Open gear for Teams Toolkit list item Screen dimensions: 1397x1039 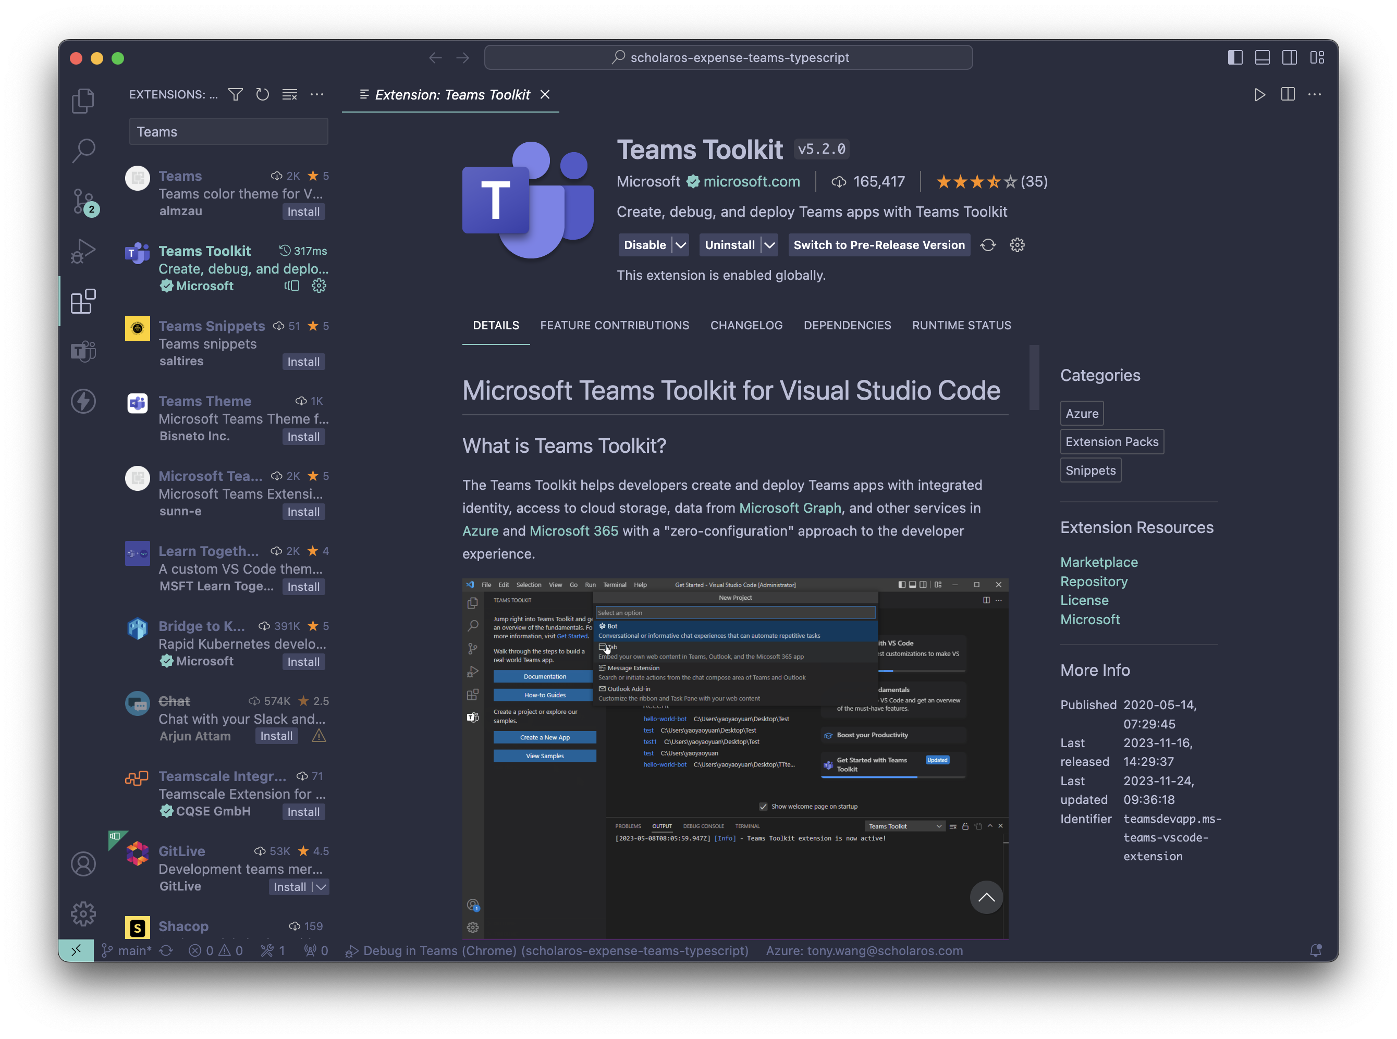319,286
